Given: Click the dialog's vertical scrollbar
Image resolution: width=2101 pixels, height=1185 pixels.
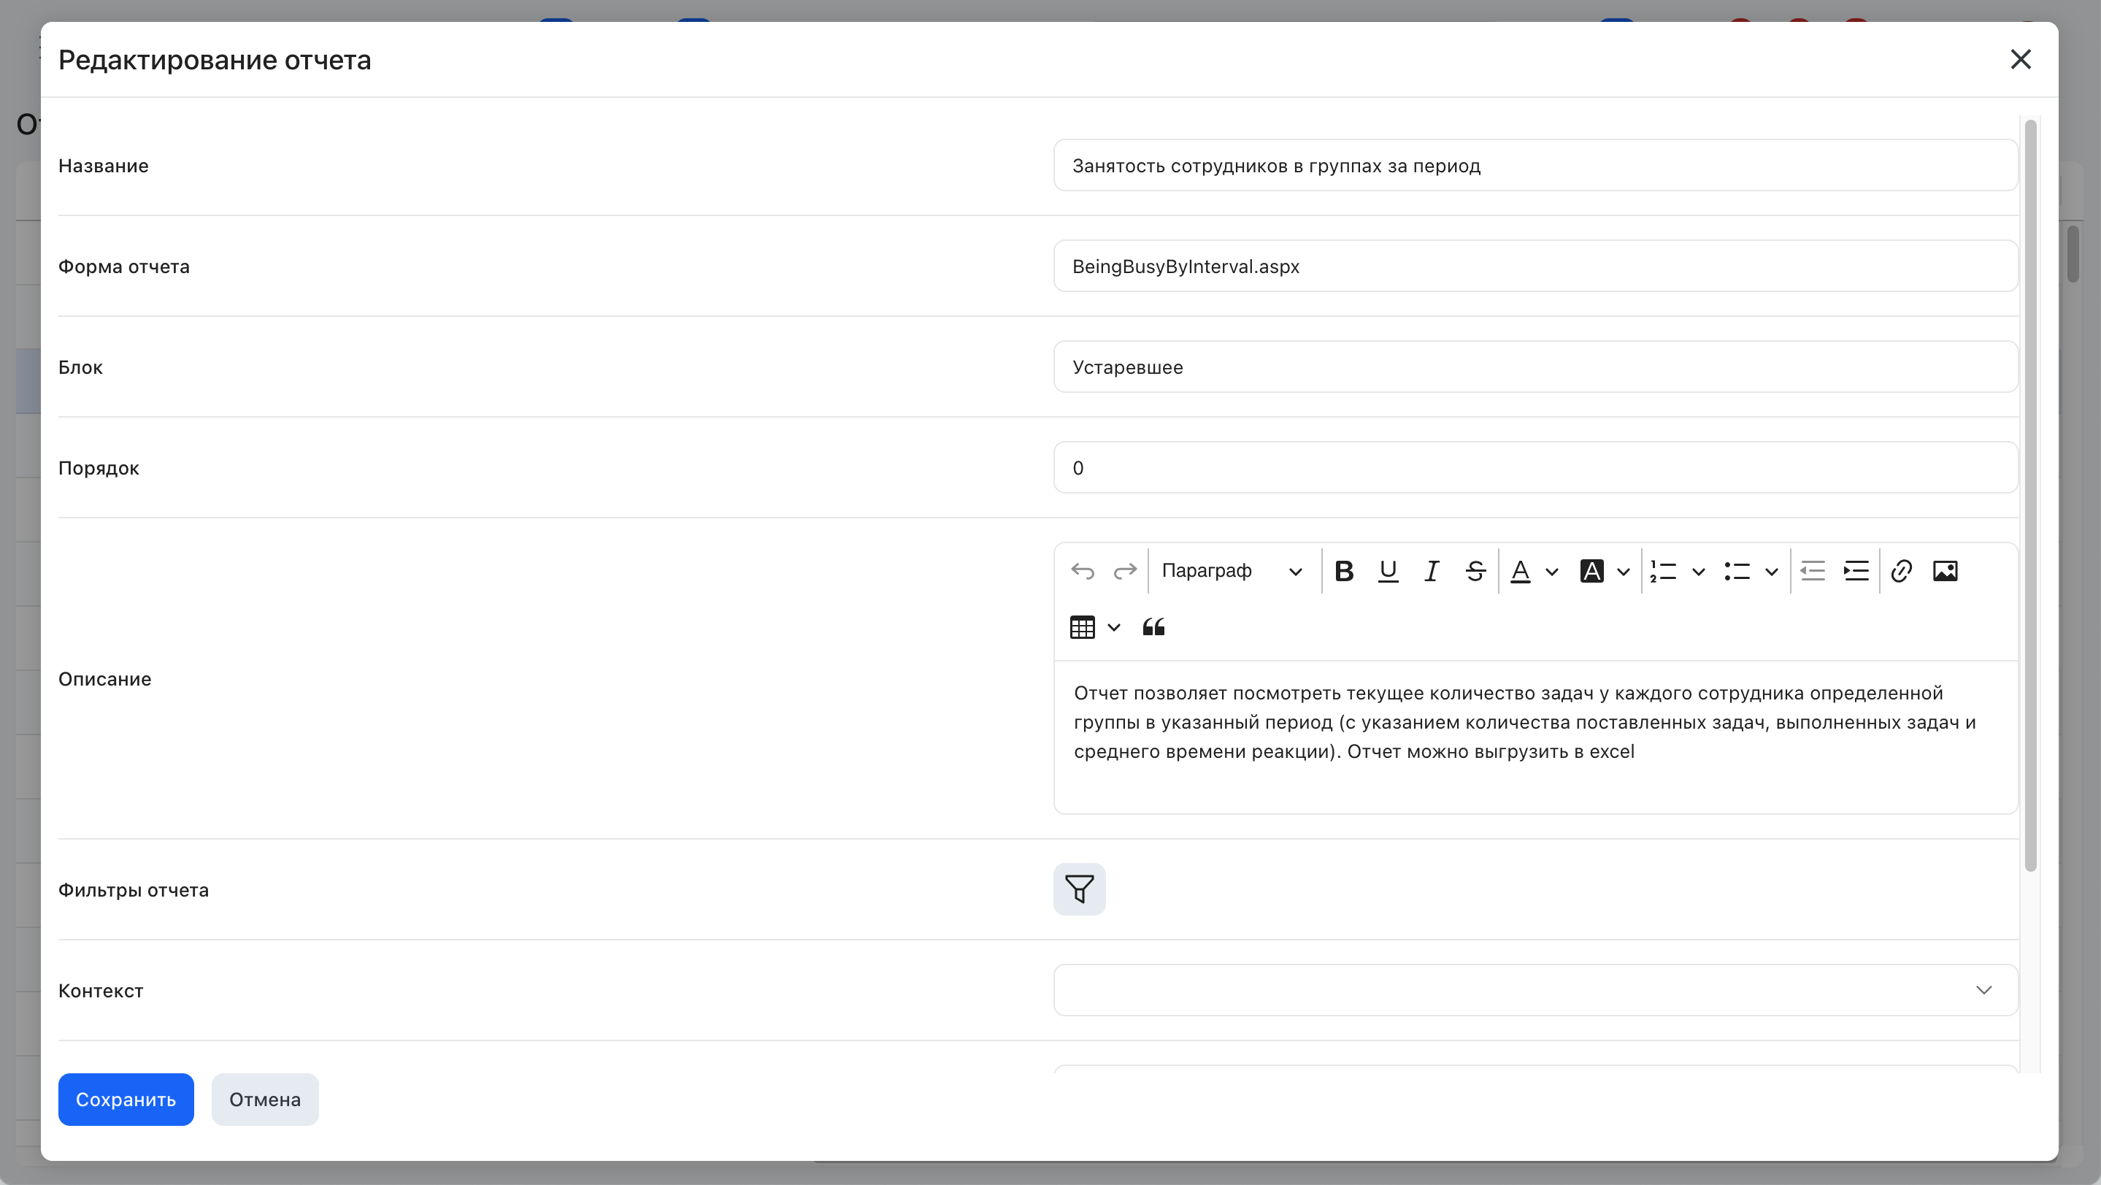Looking at the screenshot, I should pos(2031,495).
